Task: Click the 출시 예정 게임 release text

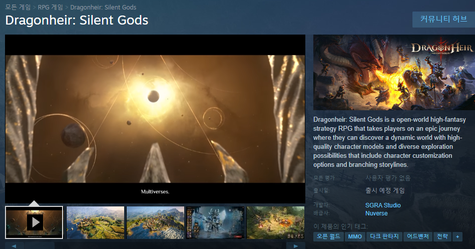Action: click(385, 190)
